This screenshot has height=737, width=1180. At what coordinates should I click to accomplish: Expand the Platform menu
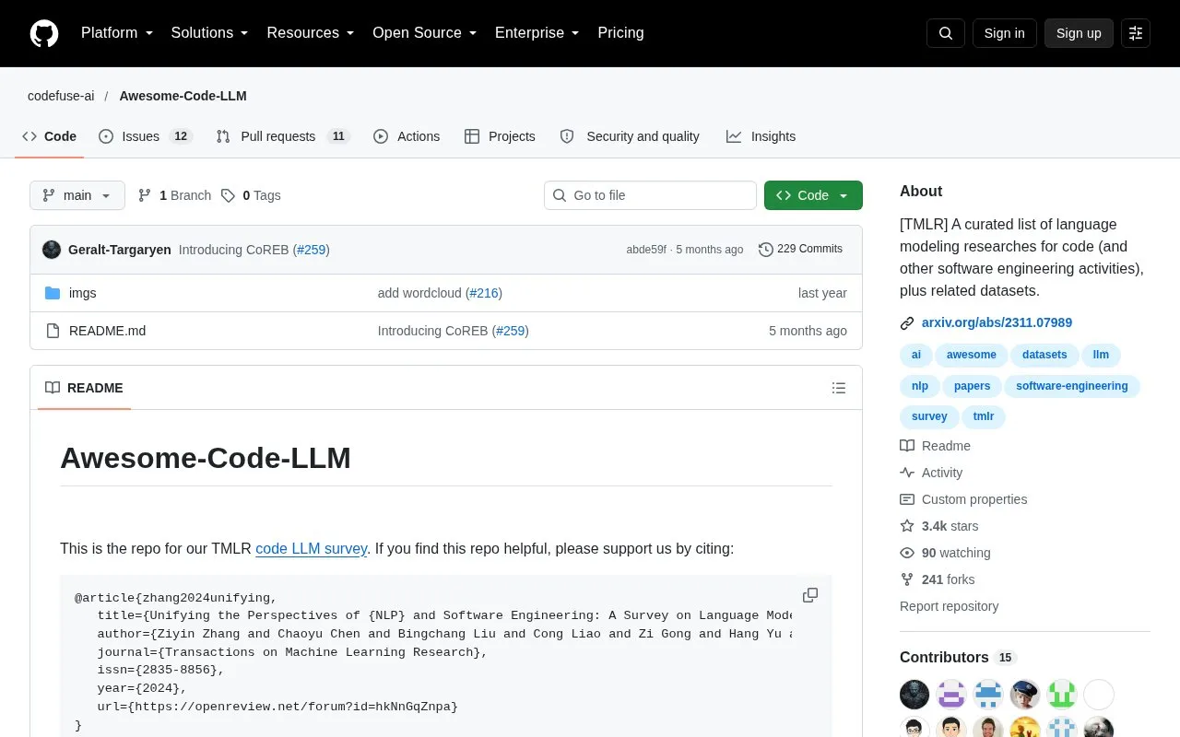coord(119,33)
